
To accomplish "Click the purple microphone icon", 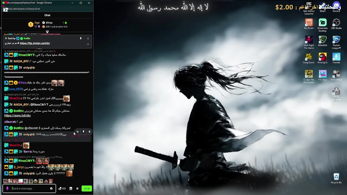I will pos(7,188).
